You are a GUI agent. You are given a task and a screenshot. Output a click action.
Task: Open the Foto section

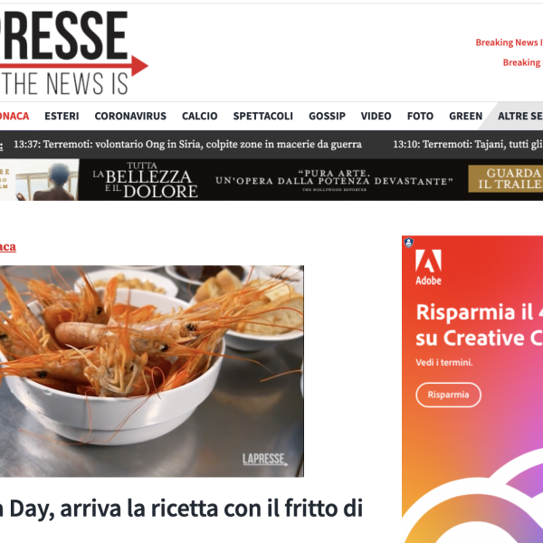421,116
